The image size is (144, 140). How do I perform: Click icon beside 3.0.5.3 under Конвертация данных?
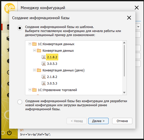click(44, 64)
